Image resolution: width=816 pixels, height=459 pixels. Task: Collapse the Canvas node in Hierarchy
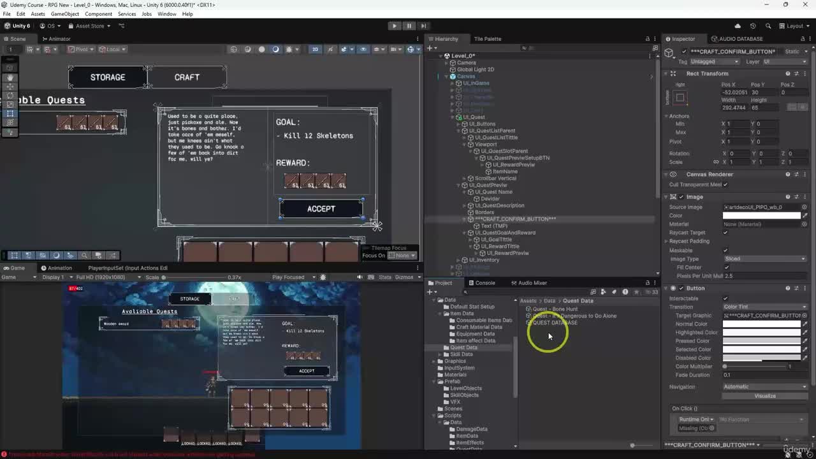pos(446,76)
